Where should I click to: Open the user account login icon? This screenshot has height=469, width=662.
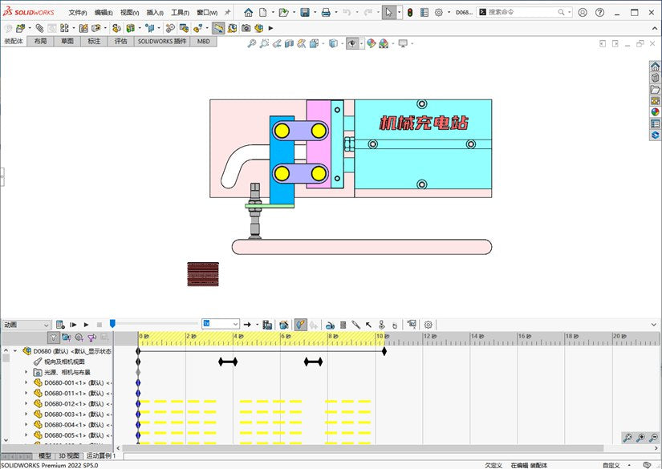(583, 13)
